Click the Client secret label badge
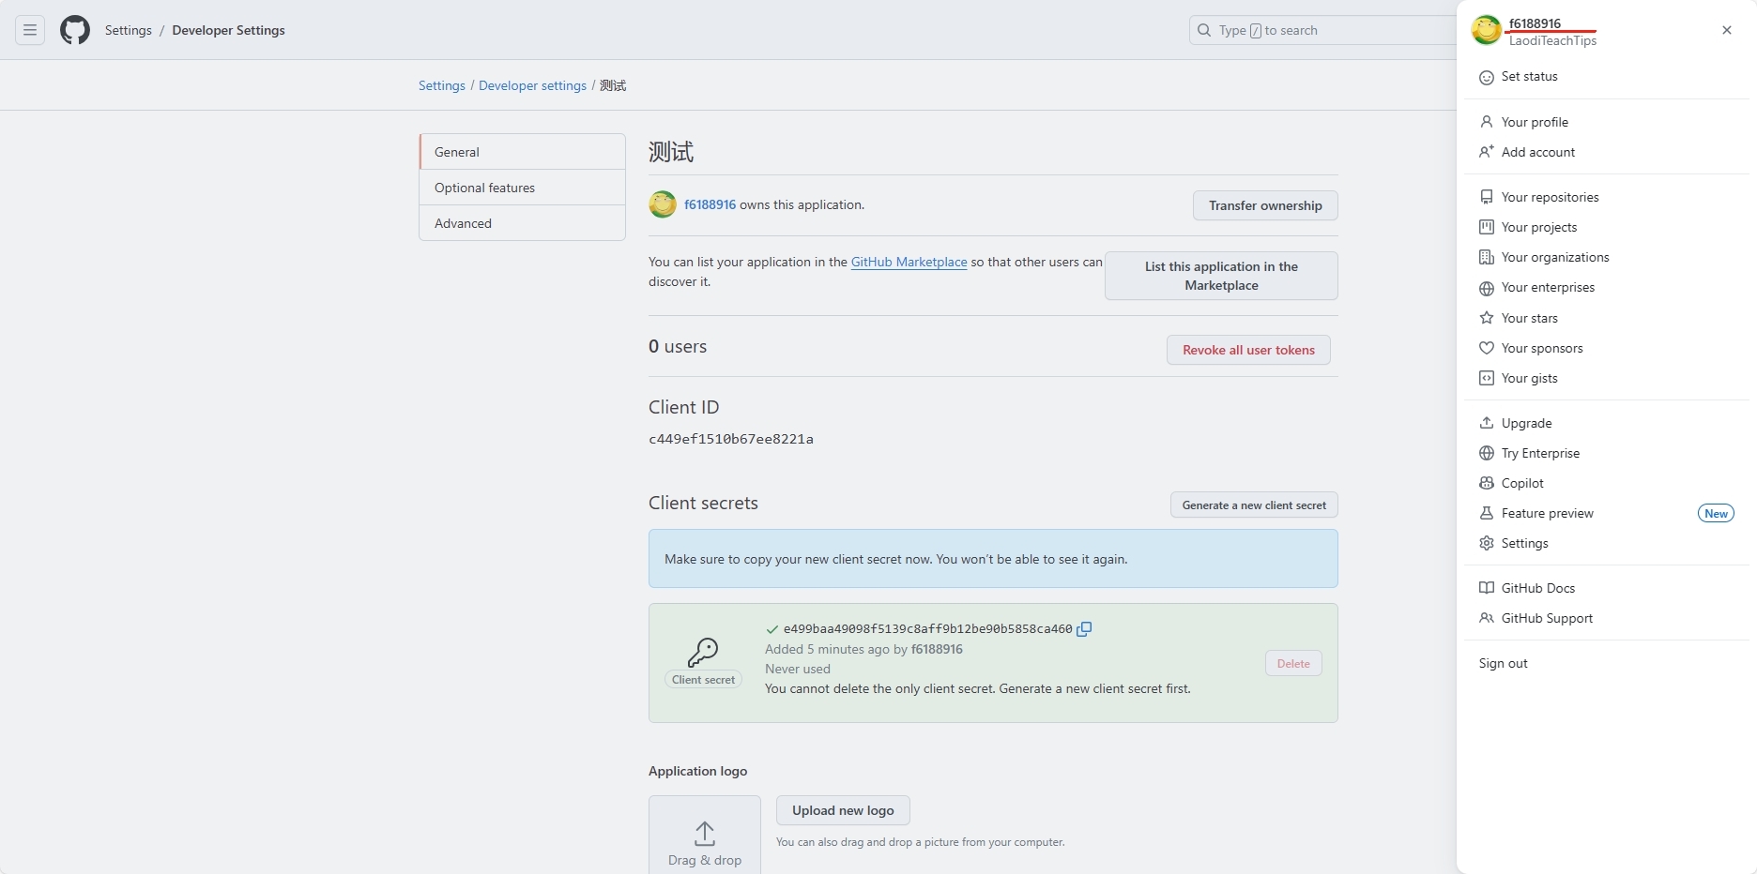1757x874 pixels. (703, 680)
